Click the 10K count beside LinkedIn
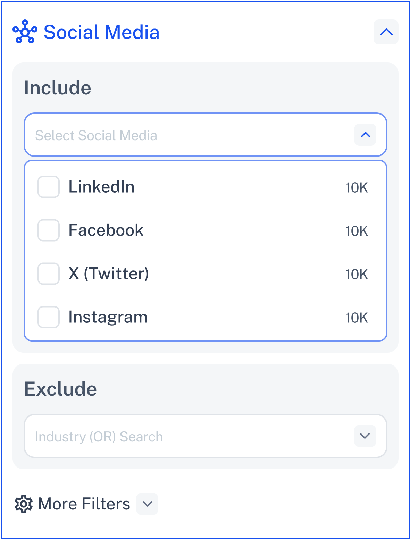The width and height of the screenshot is (410, 539). tap(357, 188)
